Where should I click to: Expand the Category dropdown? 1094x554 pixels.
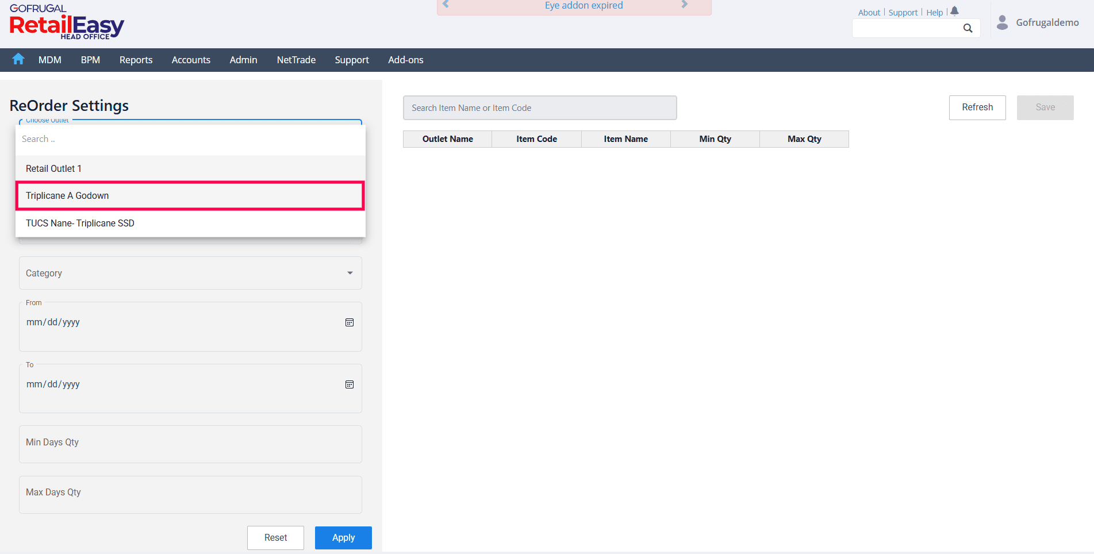pyautogui.click(x=190, y=273)
